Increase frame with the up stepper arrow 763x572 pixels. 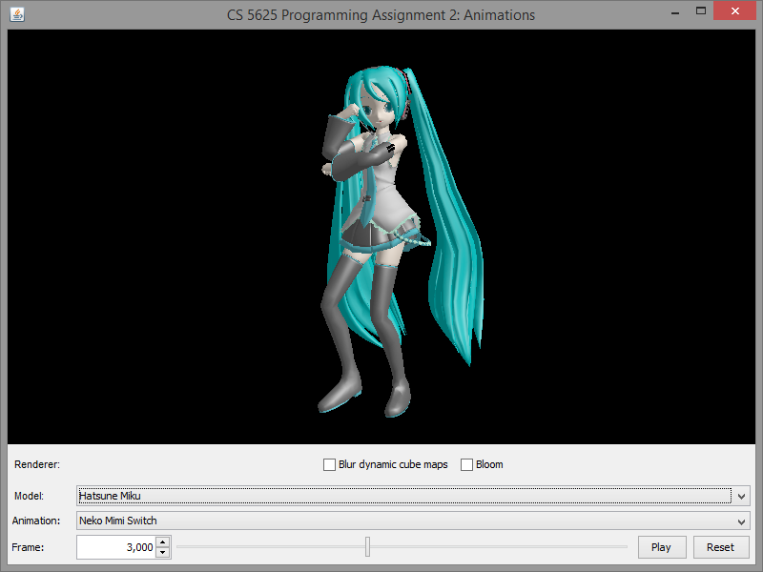click(162, 542)
